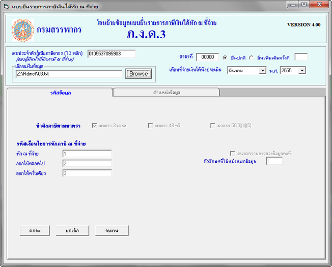Click the branch number field 00000

[207, 57]
